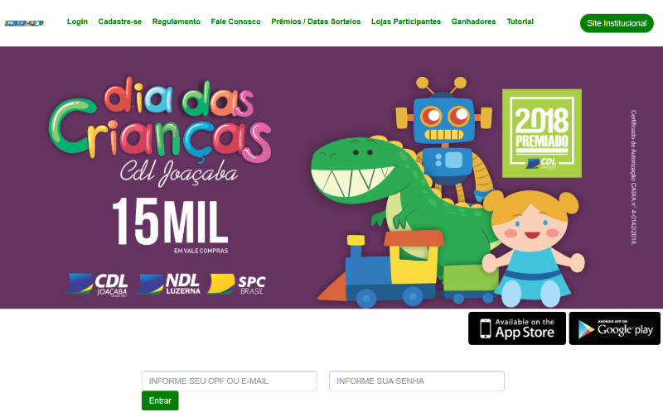This screenshot has width=663, height=417.
Task: Open the Ganhadores page
Action: (473, 22)
